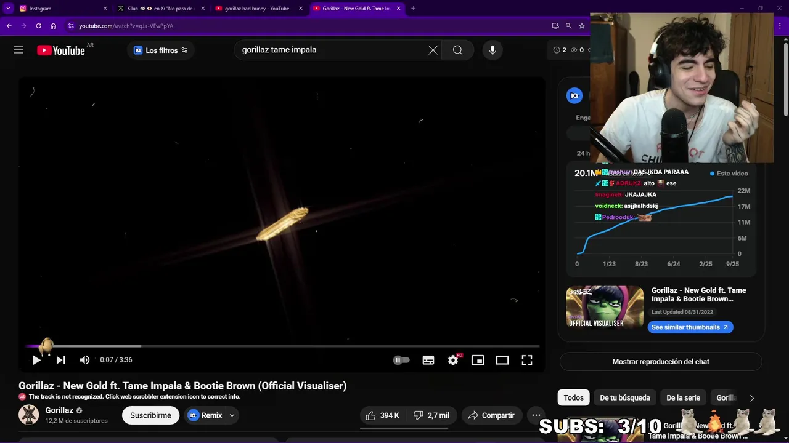Go to YouTube home via logo
This screenshot has width=789, height=443.
(60, 50)
